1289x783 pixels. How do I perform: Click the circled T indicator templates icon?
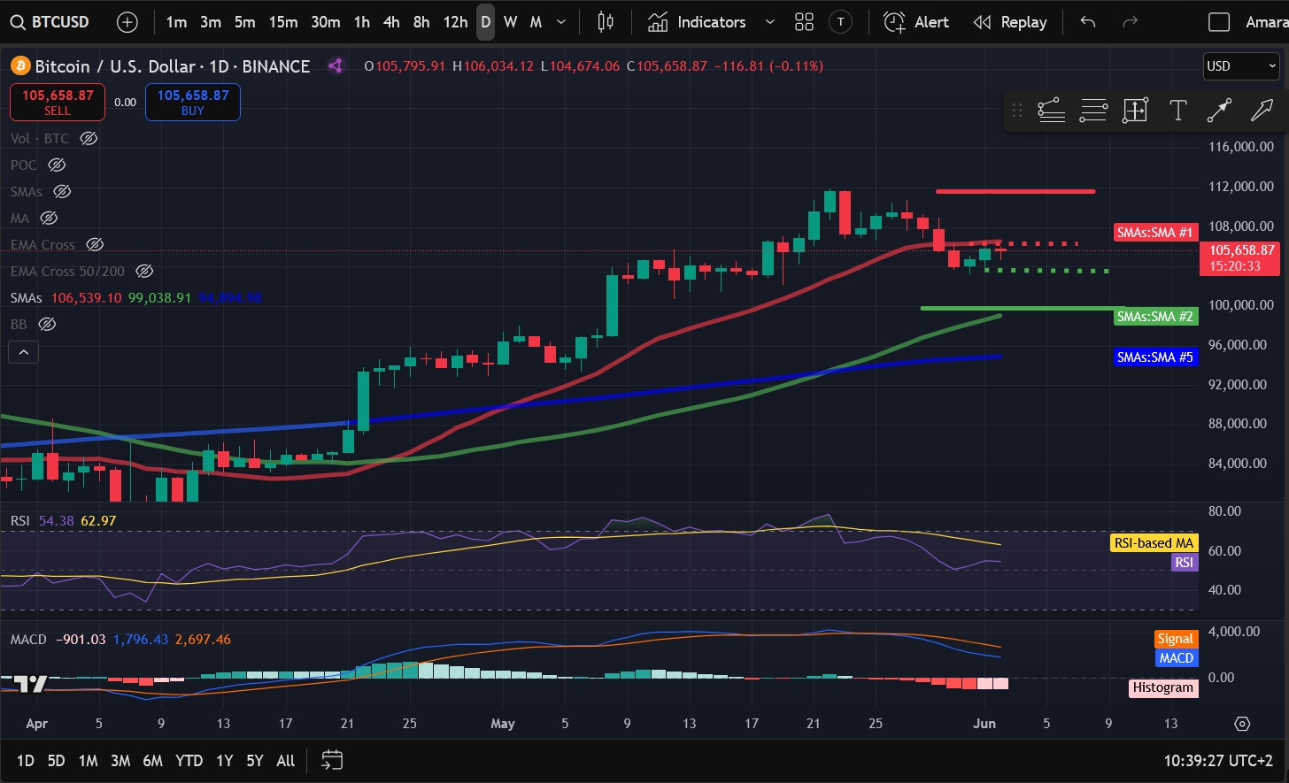[x=841, y=22]
